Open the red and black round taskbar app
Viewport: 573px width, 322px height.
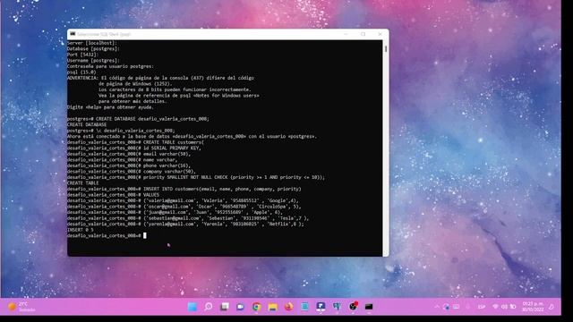pyautogui.click(x=353, y=307)
